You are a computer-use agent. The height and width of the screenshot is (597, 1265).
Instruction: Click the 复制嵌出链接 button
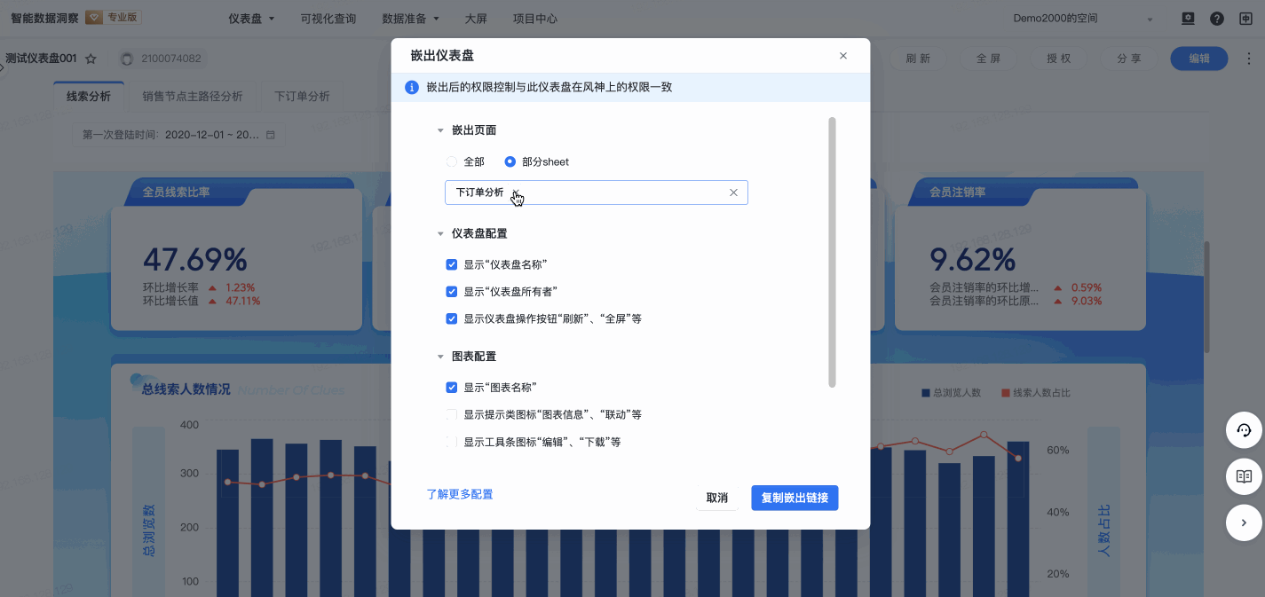click(795, 498)
